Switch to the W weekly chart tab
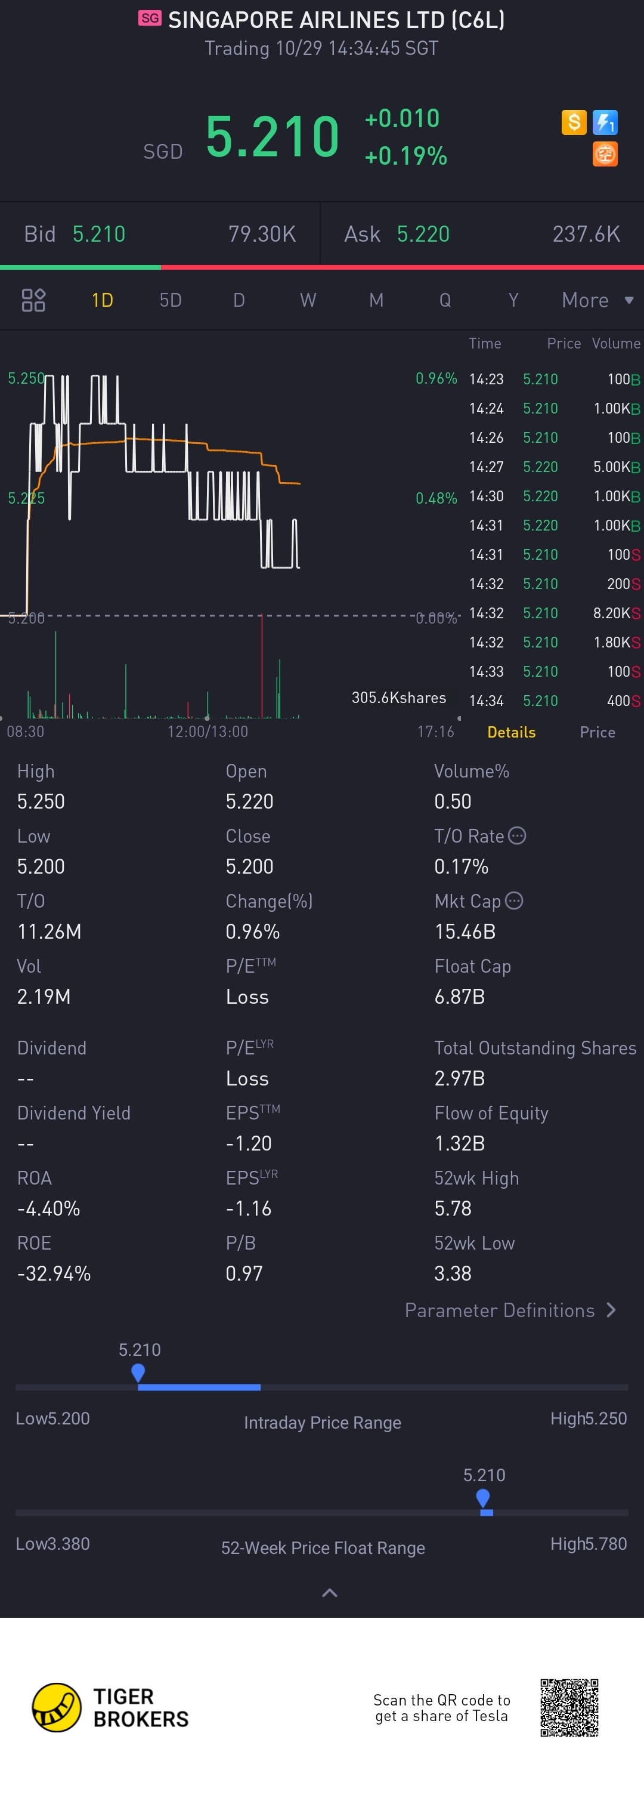Screen dimensions: 644x1798 (x=308, y=300)
